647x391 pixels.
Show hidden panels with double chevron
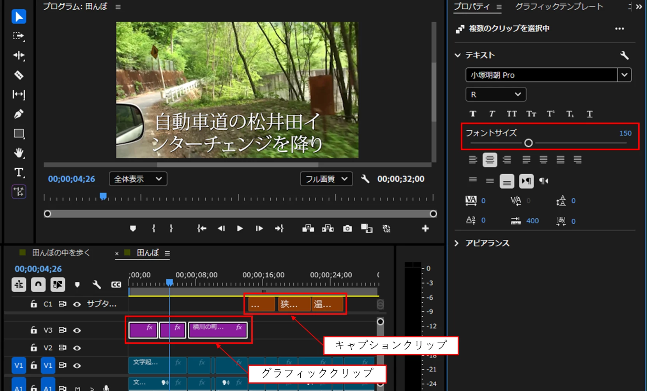point(639,7)
